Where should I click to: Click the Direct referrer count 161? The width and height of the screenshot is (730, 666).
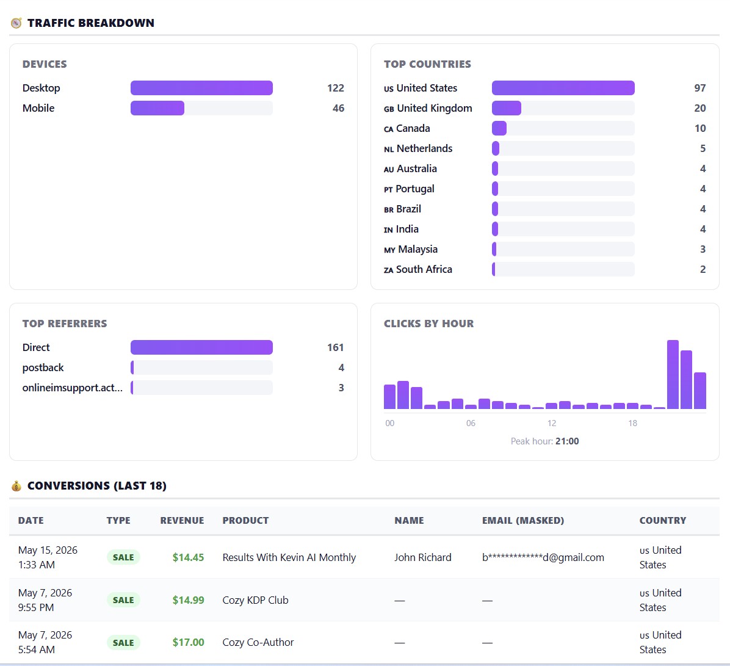pos(335,347)
